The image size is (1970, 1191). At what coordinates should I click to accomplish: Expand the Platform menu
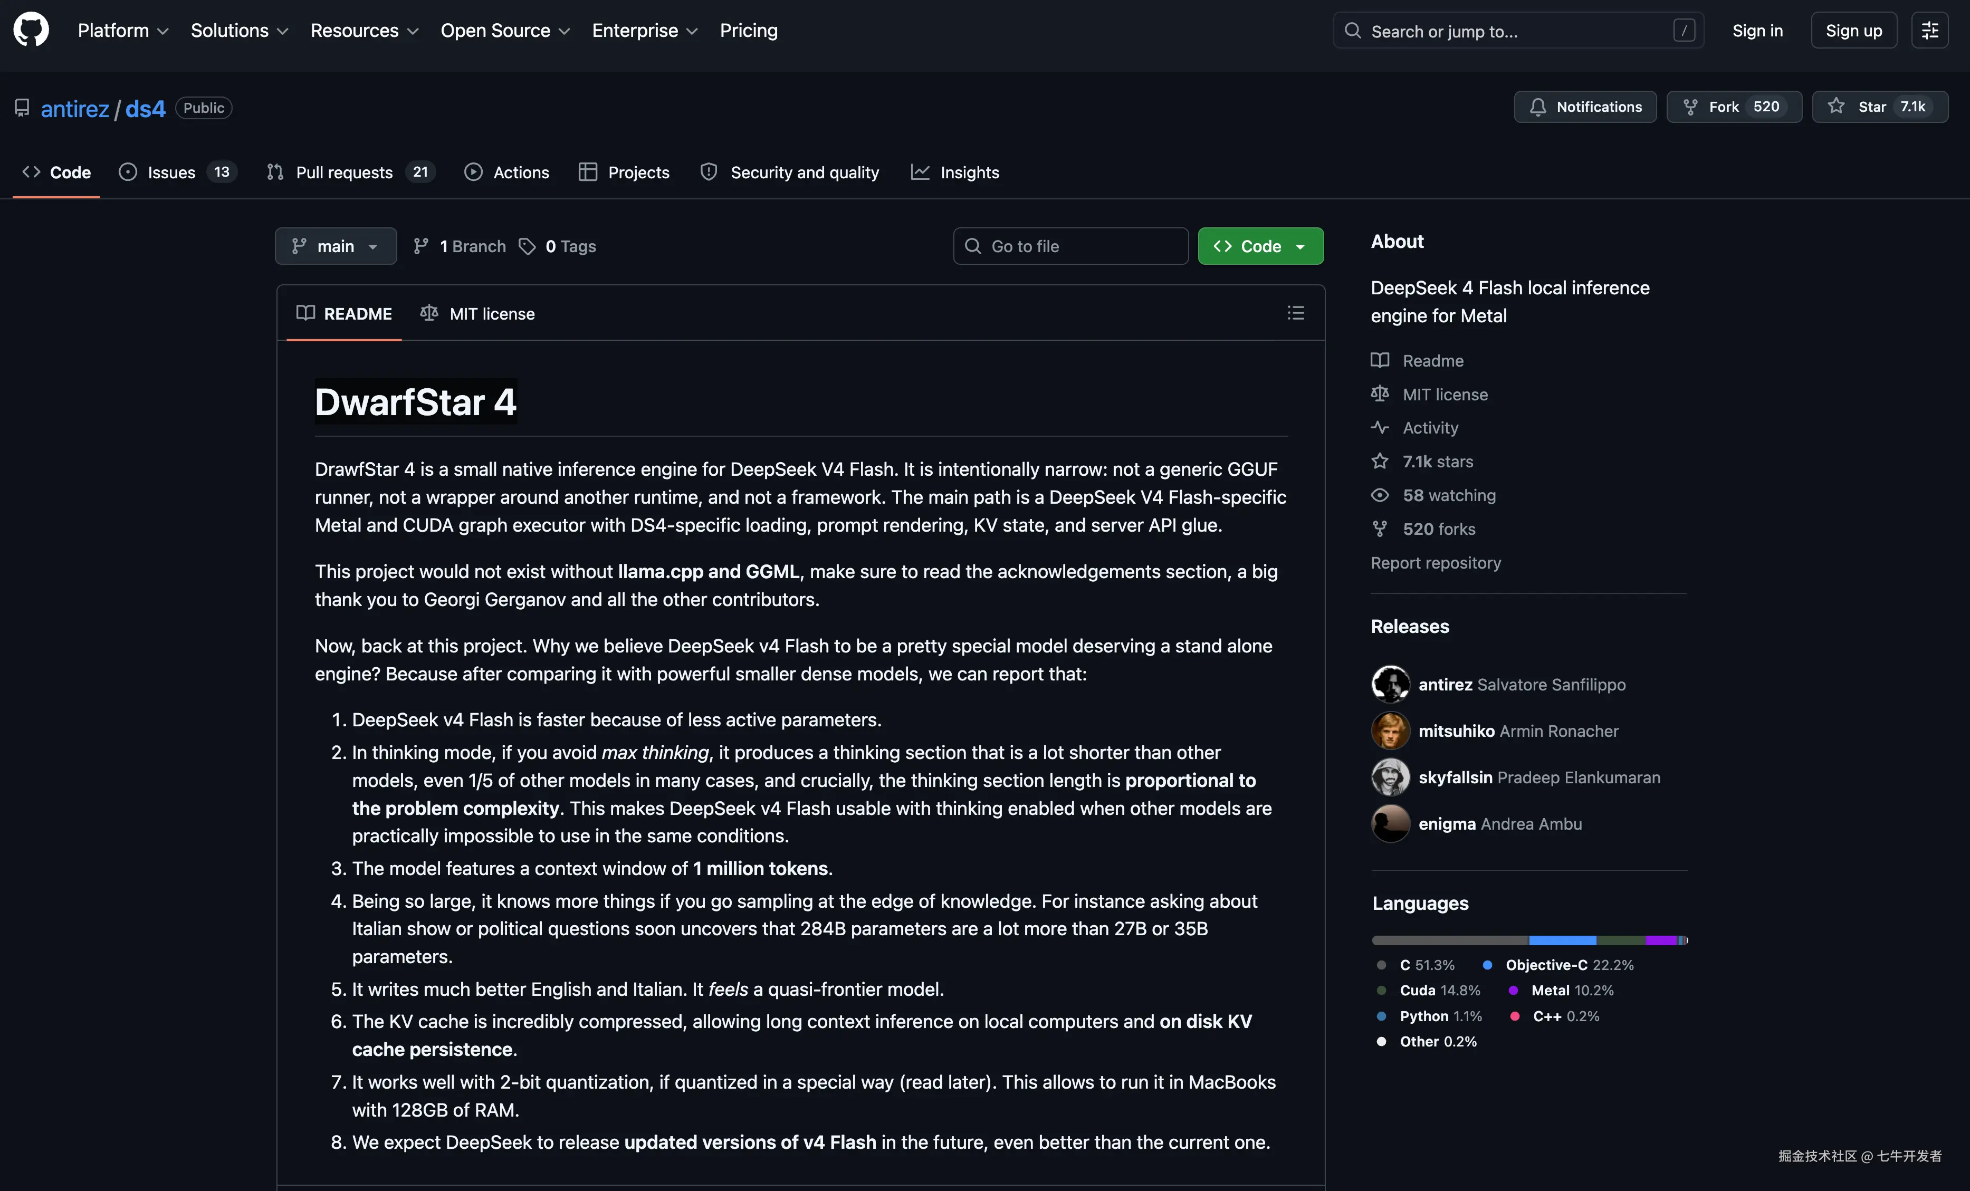[123, 31]
